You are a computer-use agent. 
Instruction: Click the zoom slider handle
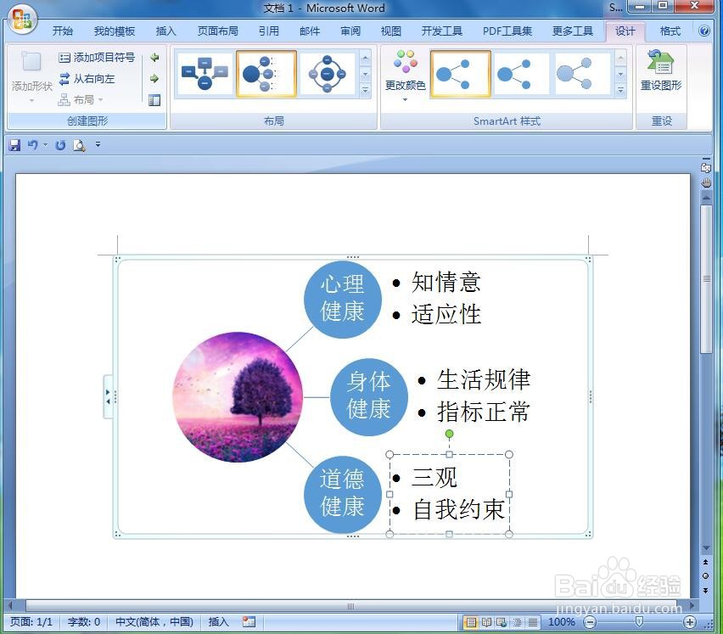tap(639, 622)
